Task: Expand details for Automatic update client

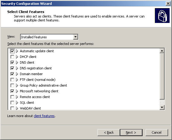Action: [x=17, y=51]
